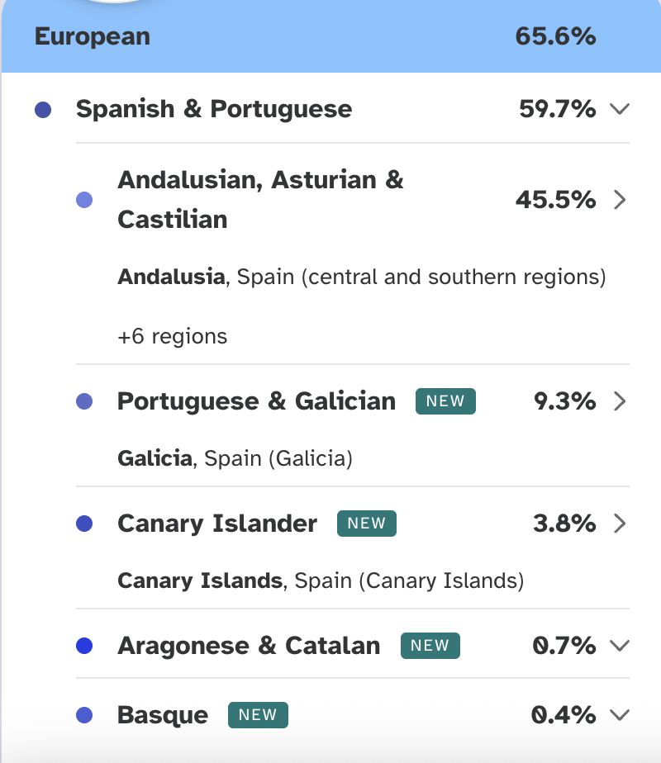
Task: Select the European header row
Action: coord(314,36)
